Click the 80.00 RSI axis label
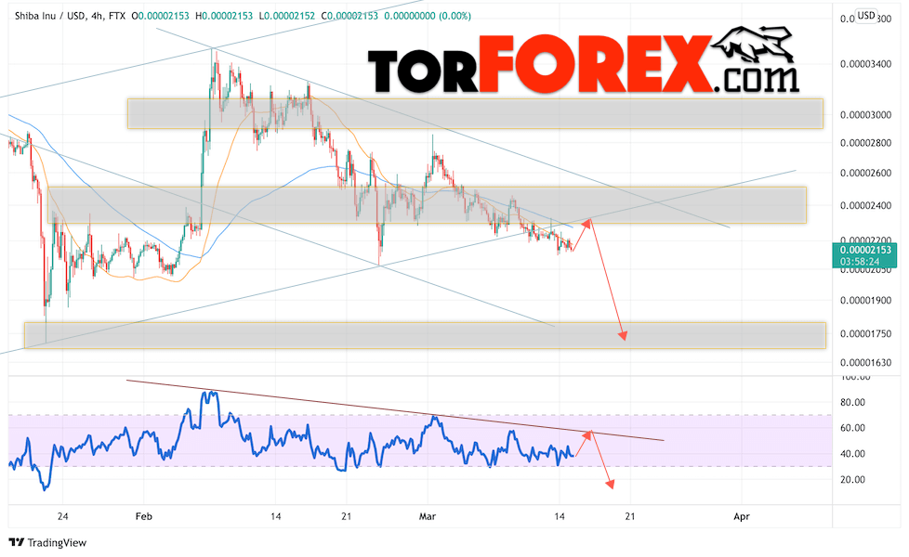Viewport: 909px width, 557px height. (852, 402)
